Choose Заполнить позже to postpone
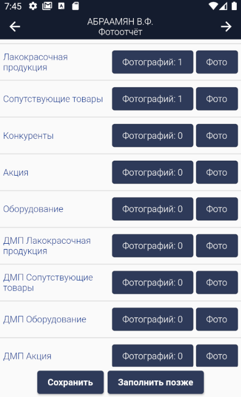The height and width of the screenshot is (397, 241). pos(156,382)
